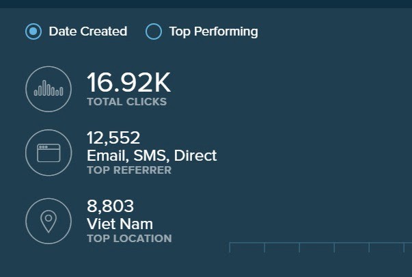This screenshot has height=277, width=412.
Task: Open the Viet Nam location entry
Action: pyautogui.click(x=120, y=224)
